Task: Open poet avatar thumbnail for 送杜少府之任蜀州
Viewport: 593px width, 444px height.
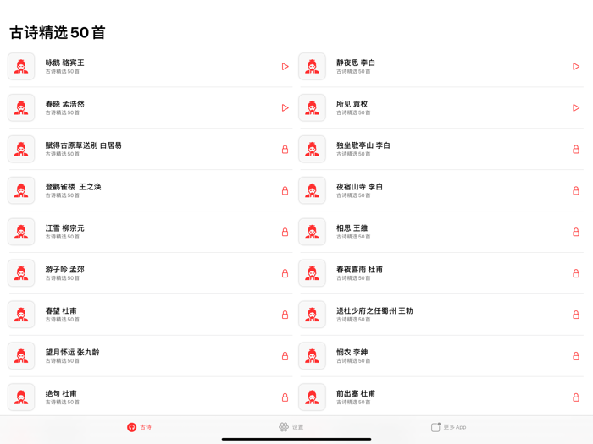Action: coord(312,315)
